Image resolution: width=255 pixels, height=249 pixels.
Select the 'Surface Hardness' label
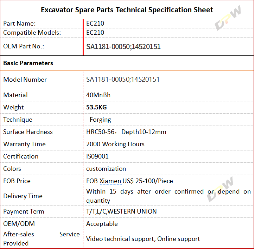coord(28,132)
